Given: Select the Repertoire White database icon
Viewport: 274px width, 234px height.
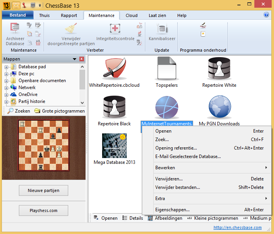Looking at the screenshot, I should click(219, 69).
